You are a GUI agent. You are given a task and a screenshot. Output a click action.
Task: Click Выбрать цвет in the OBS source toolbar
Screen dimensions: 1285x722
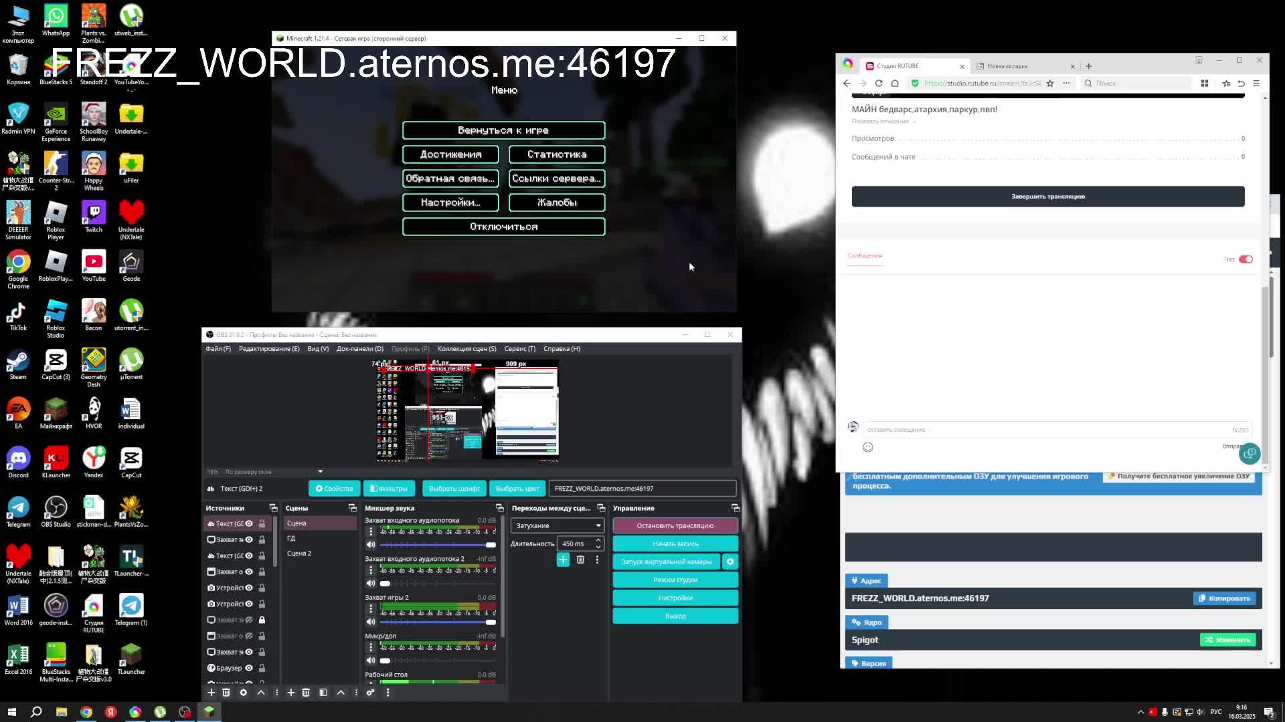tap(517, 489)
